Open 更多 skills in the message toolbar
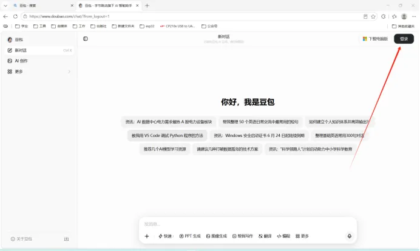The image size is (420, 251). tap(302, 236)
